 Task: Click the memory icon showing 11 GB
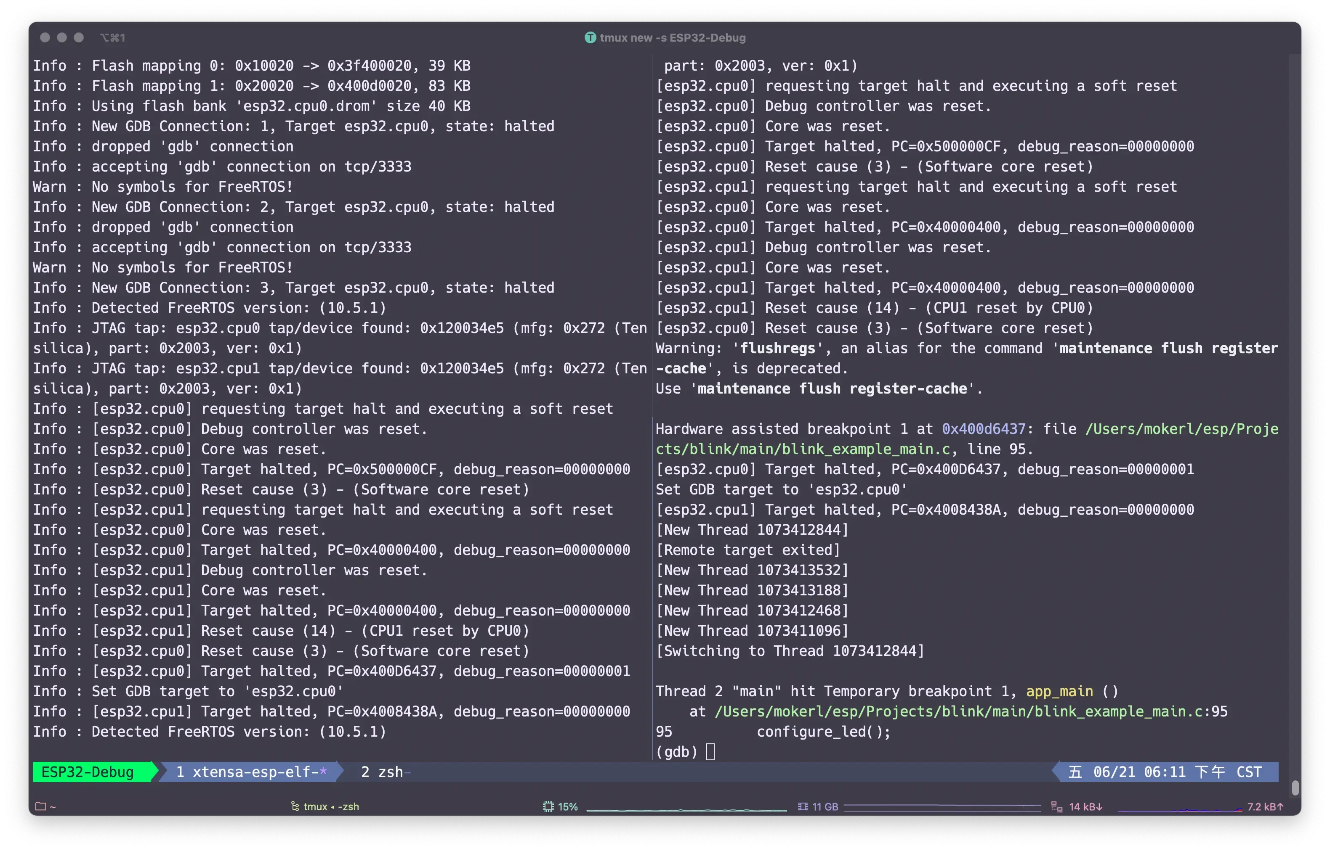tap(803, 806)
